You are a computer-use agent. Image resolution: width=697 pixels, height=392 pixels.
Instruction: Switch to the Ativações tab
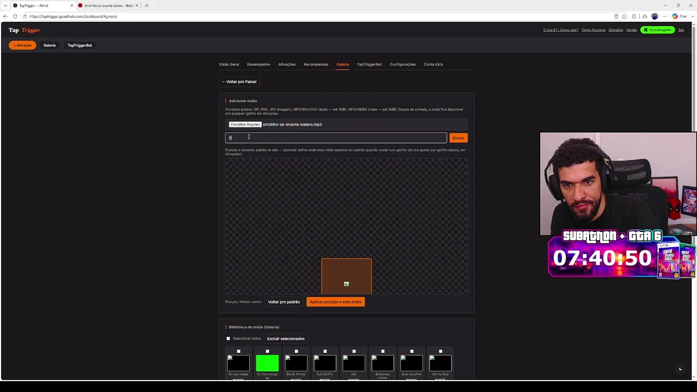[x=287, y=64]
